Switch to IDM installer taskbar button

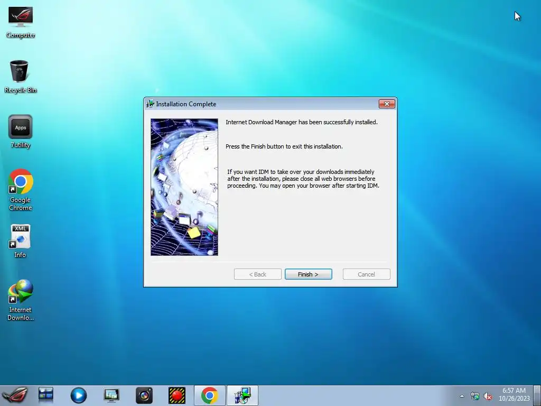tap(242, 395)
